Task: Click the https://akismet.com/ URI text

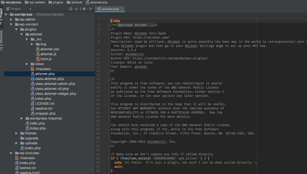Action: click(x=151, y=38)
